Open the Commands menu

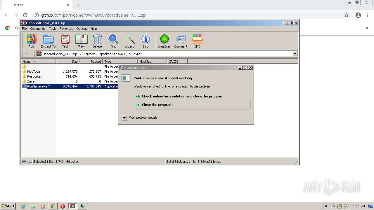click(38, 29)
